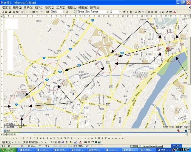Center-align the paragraph
Screen dimensions: 191x152
(x=152, y=12)
